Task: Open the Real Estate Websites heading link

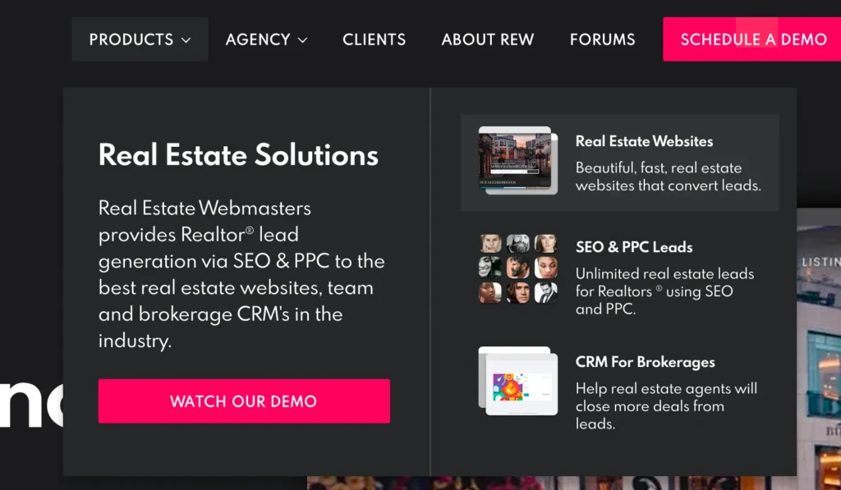Action: click(x=644, y=141)
